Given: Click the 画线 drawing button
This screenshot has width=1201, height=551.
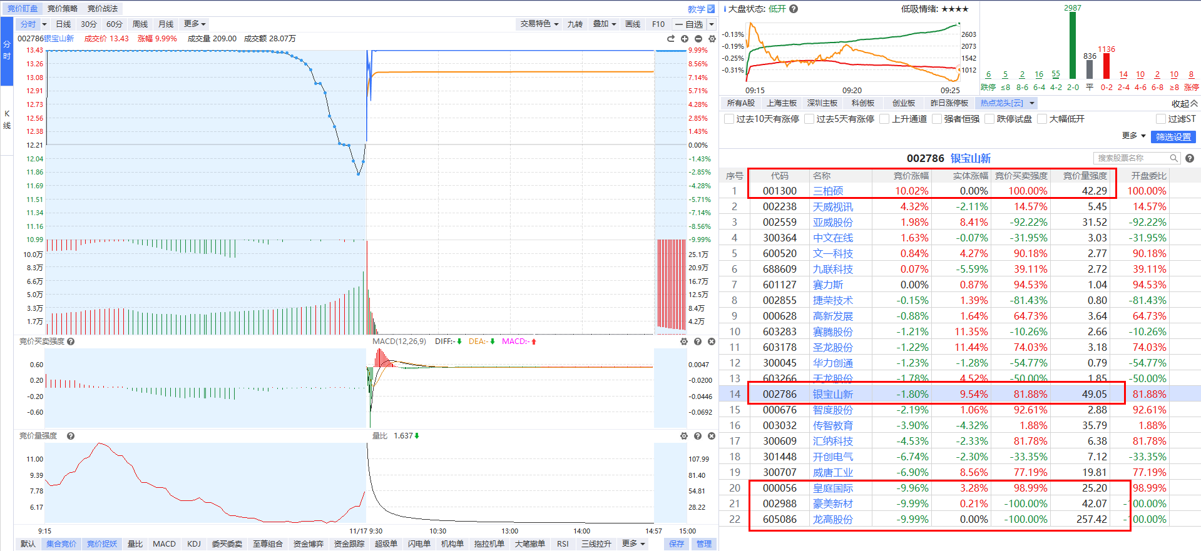Looking at the screenshot, I should coord(633,24).
